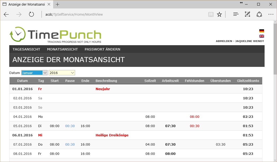
Task: Switch language with the British flag icon
Action: pyautogui.click(x=261, y=36)
